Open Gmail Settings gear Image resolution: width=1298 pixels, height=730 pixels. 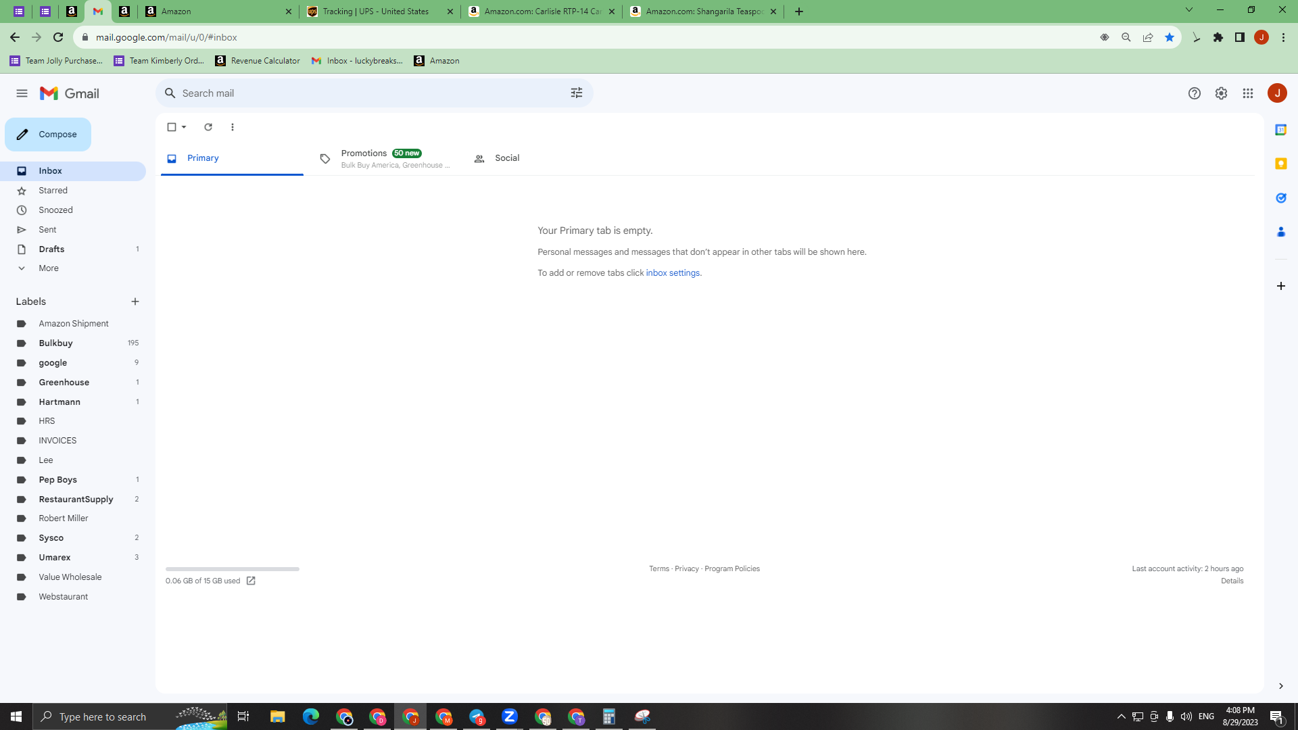click(x=1221, y=93)
